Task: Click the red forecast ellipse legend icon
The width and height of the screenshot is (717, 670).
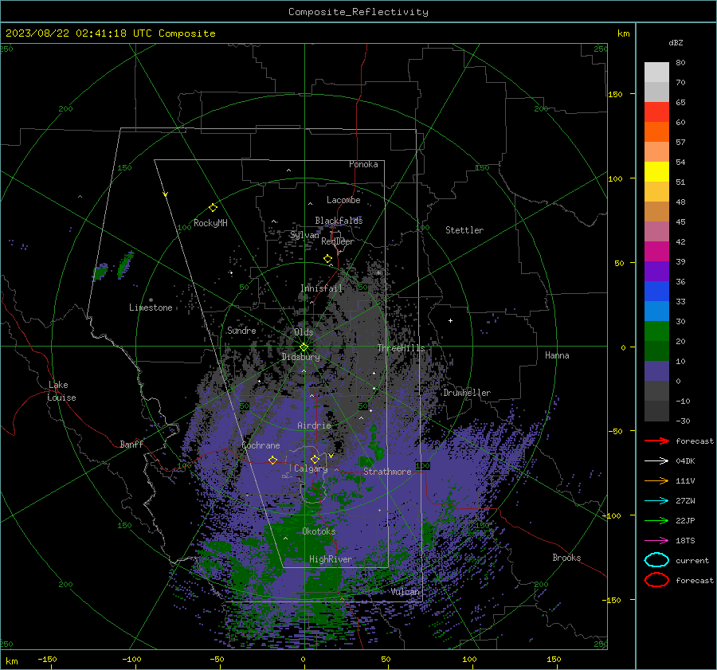Action: [x=656, y=580]
